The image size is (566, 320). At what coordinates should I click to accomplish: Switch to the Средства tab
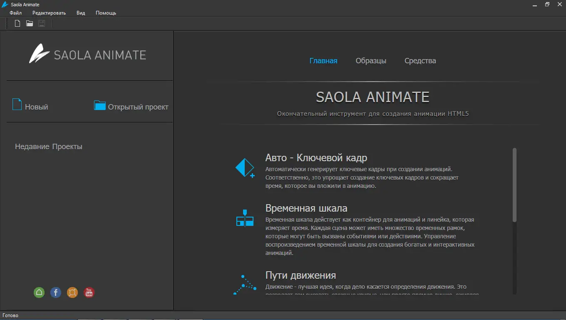tap(420, 61)
